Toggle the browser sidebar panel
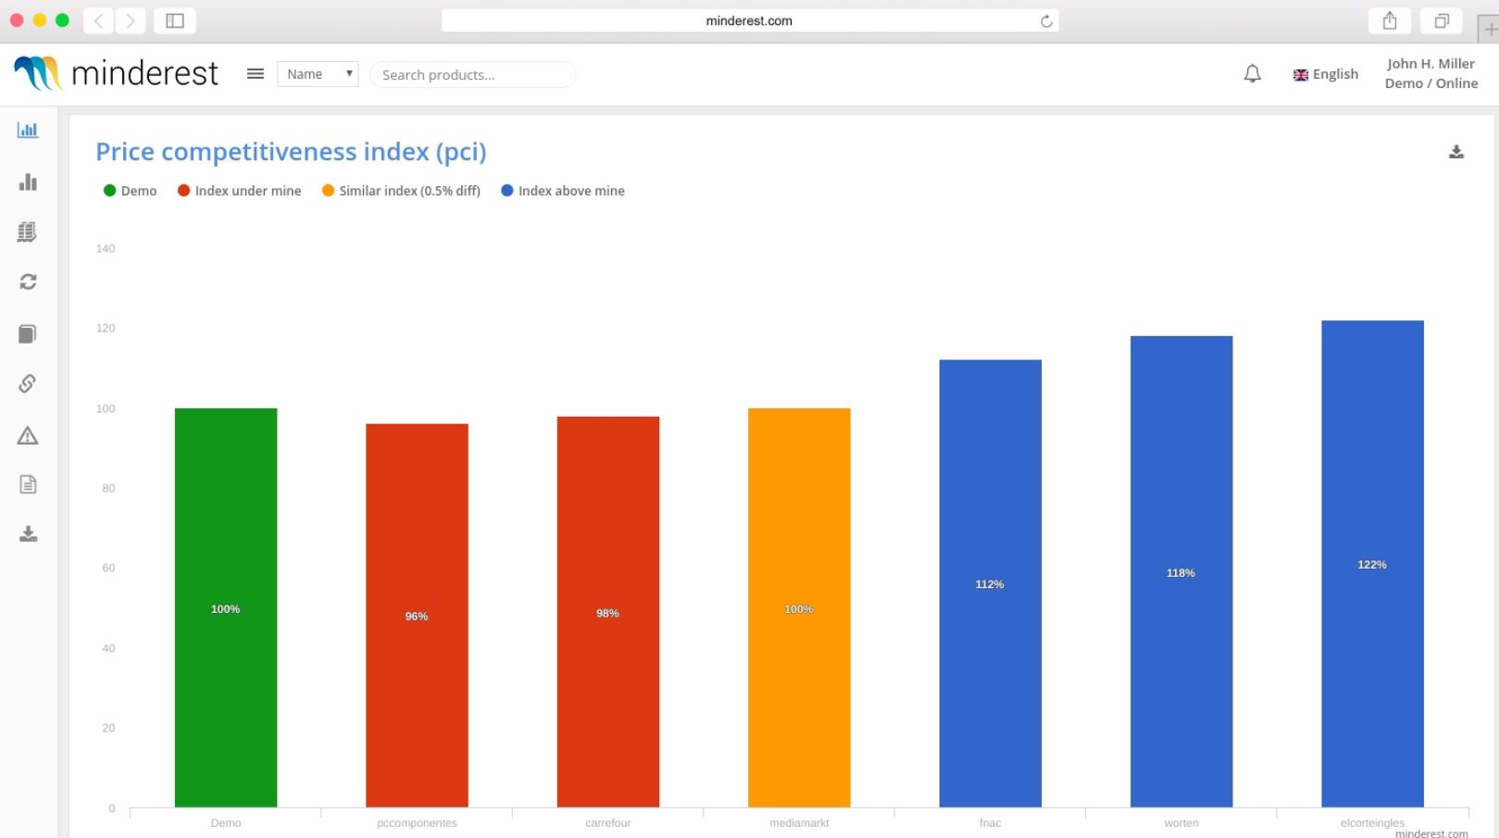Image resolution: width=1499 pixels, height=838 pixels. click(x=175, y=20)
